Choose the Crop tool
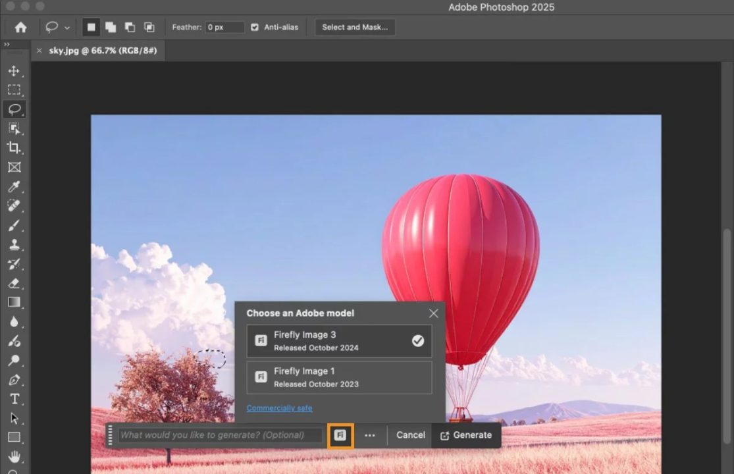734x474 pixels. [14, 147]
